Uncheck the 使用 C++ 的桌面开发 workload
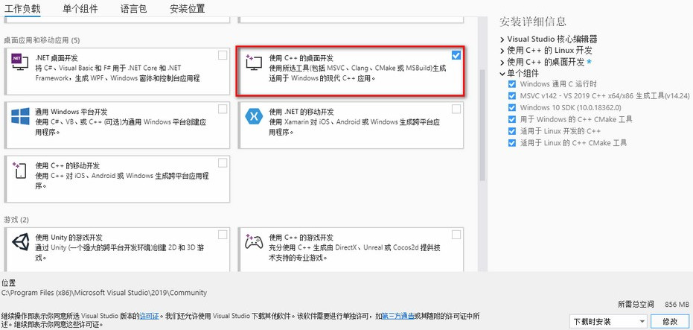This screenshot has width=693, height=330. [x=456, y=55]
